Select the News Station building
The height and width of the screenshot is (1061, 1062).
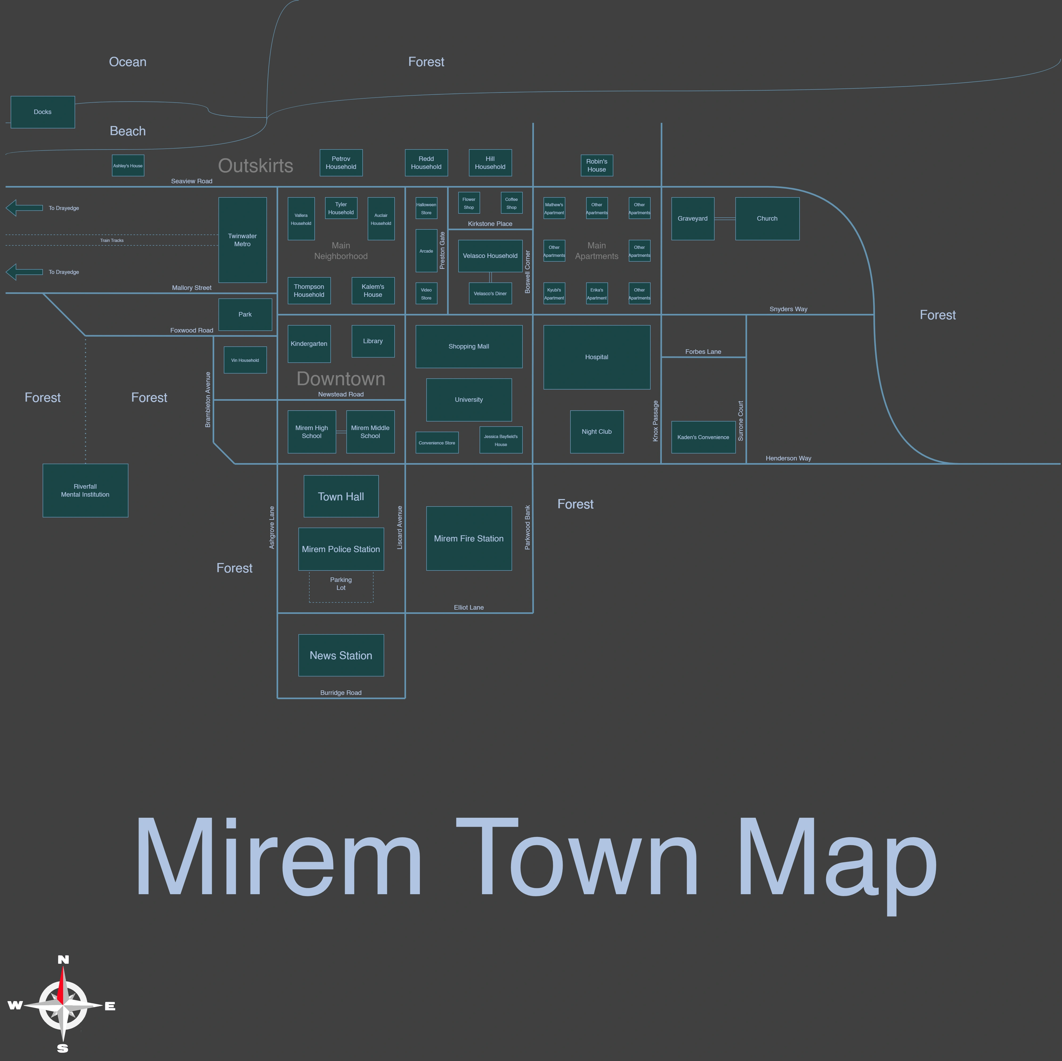[341, 655]
